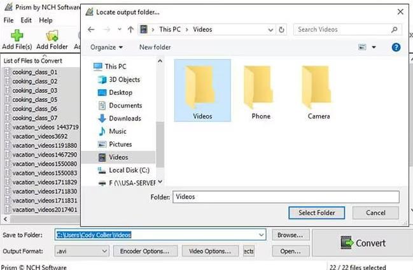Screen dimensions: 413x270
Task: Select cooking_class_07 in file list
Action: pyautogui.click(x=35, y=118)
